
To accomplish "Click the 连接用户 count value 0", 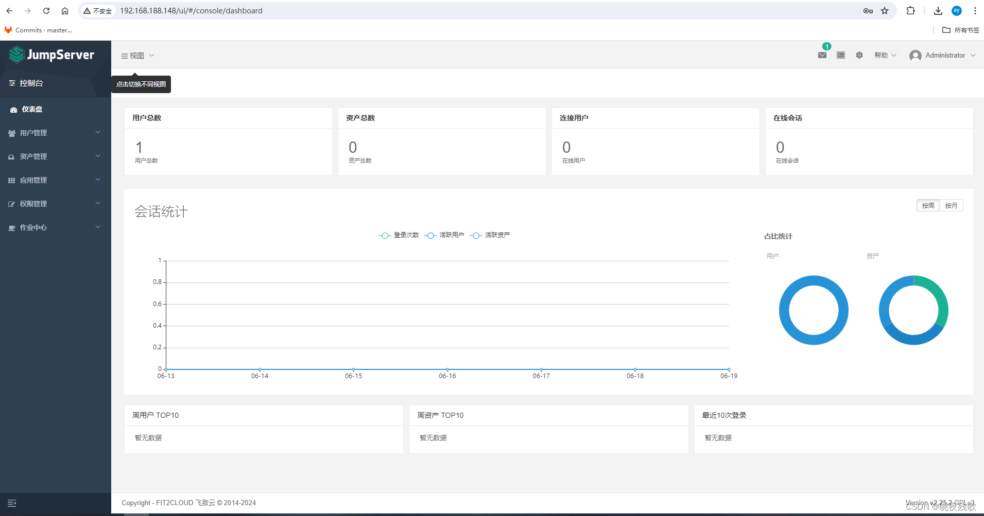I will point(566,148).
